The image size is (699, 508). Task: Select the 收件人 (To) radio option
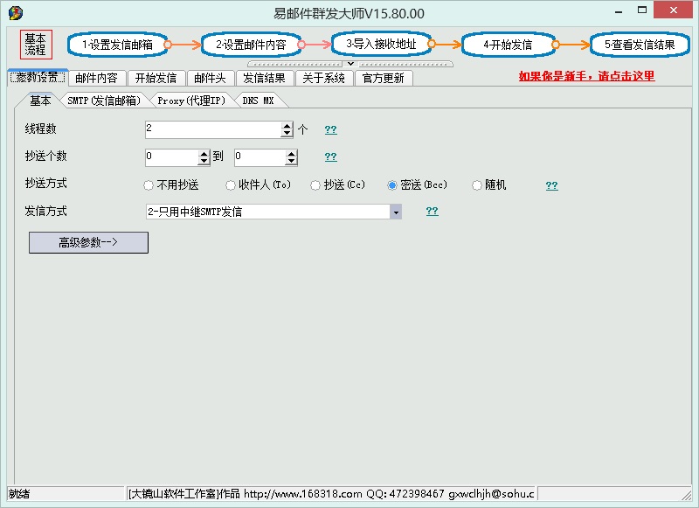coord(231,185)
